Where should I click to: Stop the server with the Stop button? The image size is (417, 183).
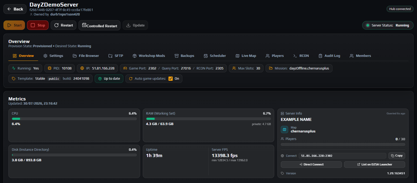coord(38,25)
